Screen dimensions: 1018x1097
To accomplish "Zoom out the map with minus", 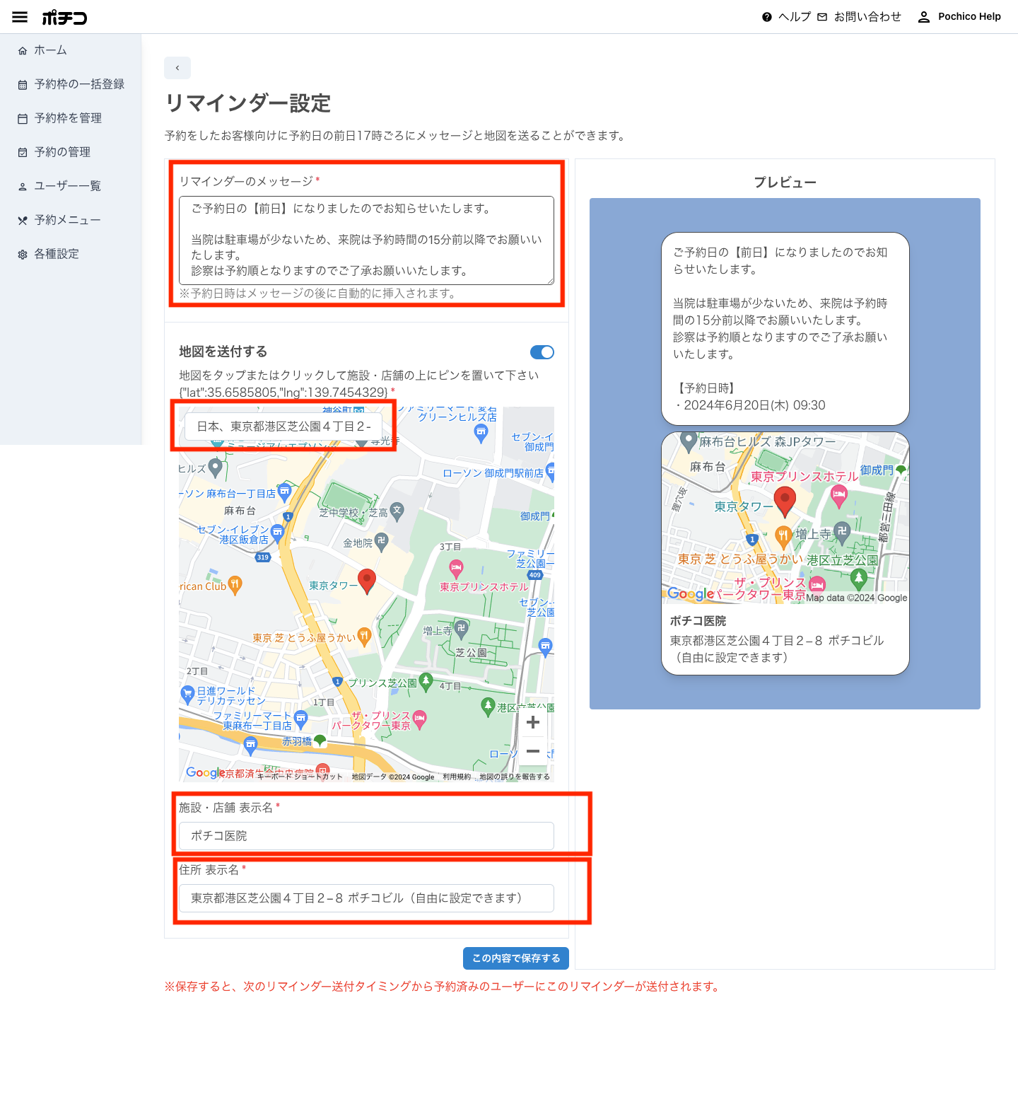I will click(x=533, y=751).
